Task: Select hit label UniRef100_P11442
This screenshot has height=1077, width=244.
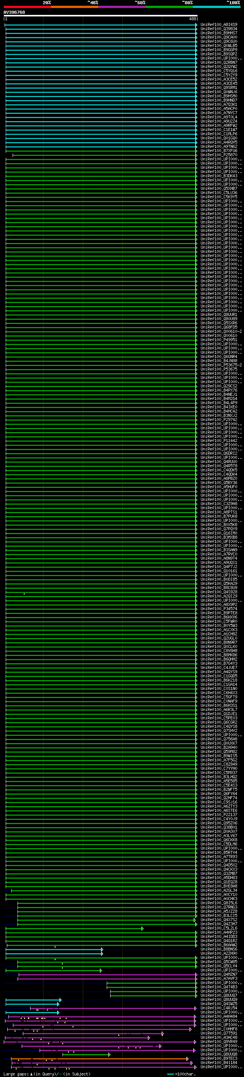Action: pyautogui.click(x=219, y=441)
